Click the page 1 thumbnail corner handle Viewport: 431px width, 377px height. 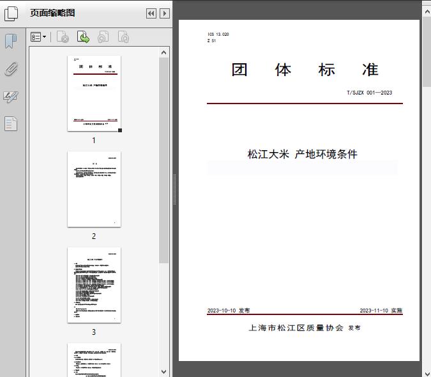pyautogui.click(x=120, y=130)
